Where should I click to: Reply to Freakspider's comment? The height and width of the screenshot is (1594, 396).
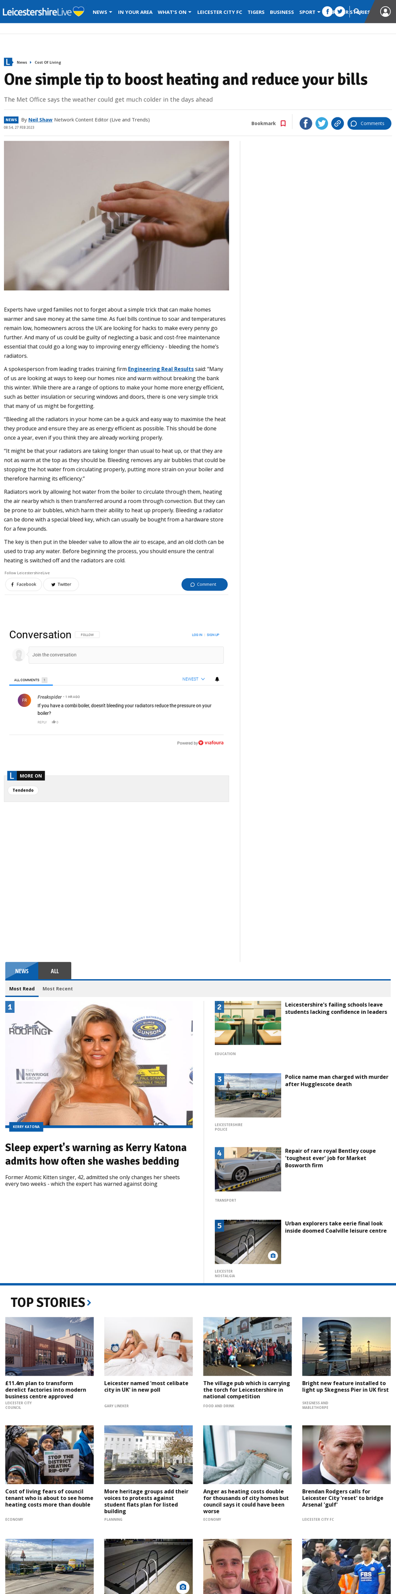pyautogui.click(x=42, y=722)
